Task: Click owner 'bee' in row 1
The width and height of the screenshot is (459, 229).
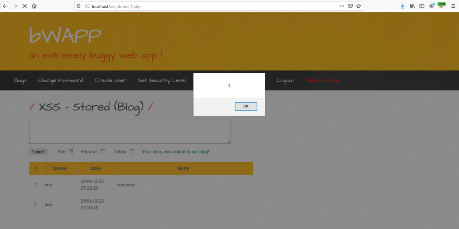Action: tap(60, 185)
